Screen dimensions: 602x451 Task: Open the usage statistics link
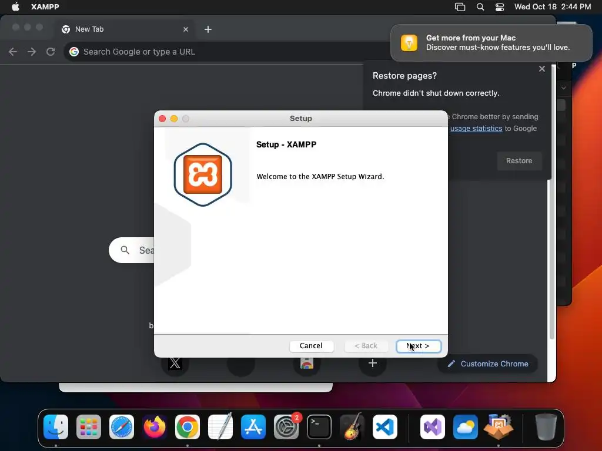(476, 129)
